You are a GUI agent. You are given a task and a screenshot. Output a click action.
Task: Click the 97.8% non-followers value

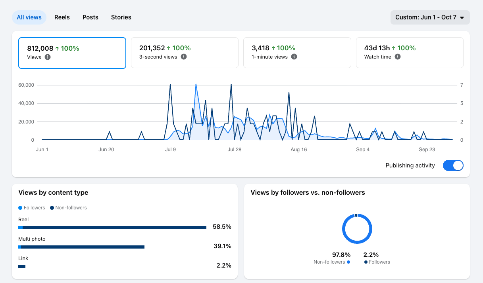341,255
